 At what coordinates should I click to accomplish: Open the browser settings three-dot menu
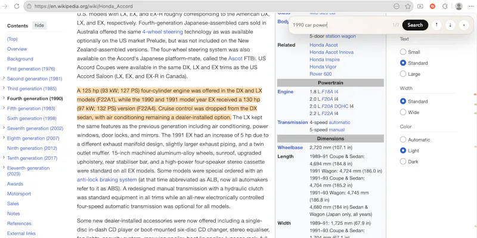(471, 6)
